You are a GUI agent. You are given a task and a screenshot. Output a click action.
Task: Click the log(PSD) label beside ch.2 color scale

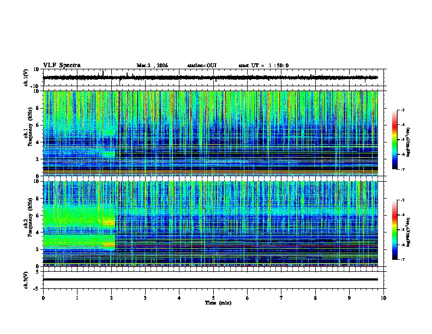pos(409,232)
